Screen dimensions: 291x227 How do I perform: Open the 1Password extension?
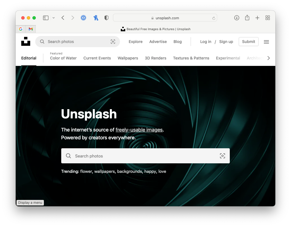pyautogui.click(x=83, y=18)
